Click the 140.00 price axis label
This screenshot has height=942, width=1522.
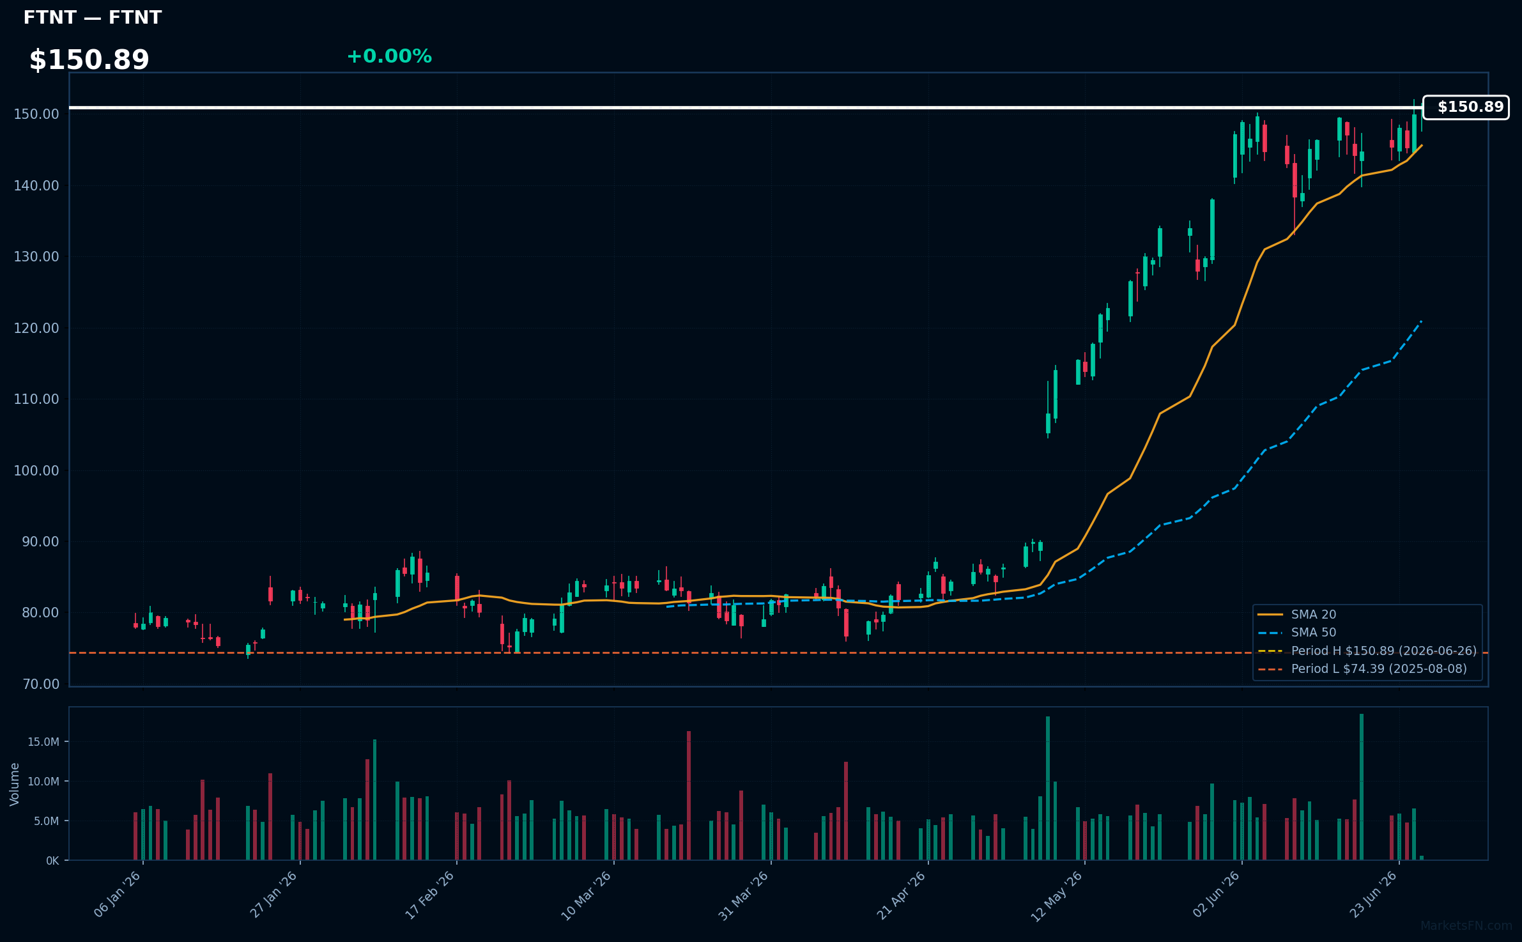tap(36, 186)
